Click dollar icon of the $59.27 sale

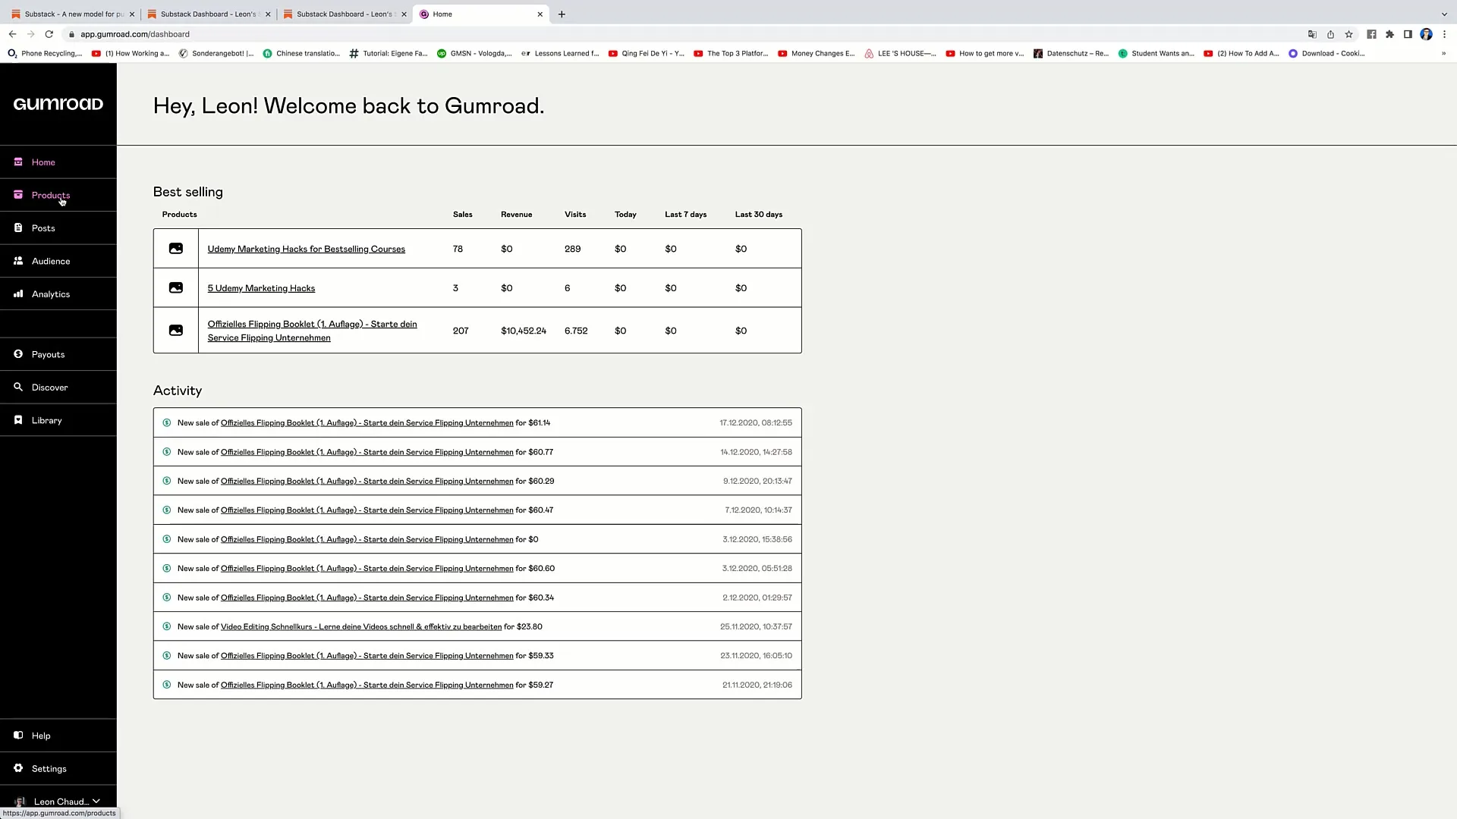click(x=167, y=685)
